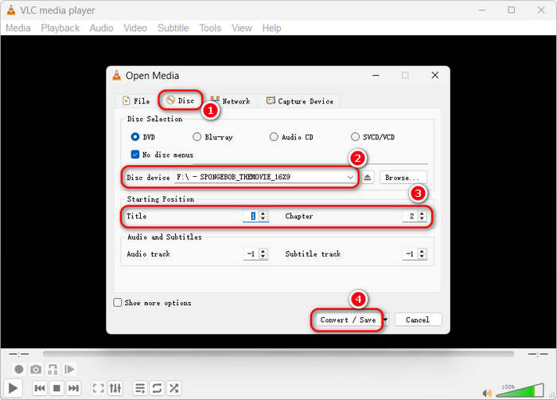
Task: Advance frame by frame icon
Action: coord(70,370)
